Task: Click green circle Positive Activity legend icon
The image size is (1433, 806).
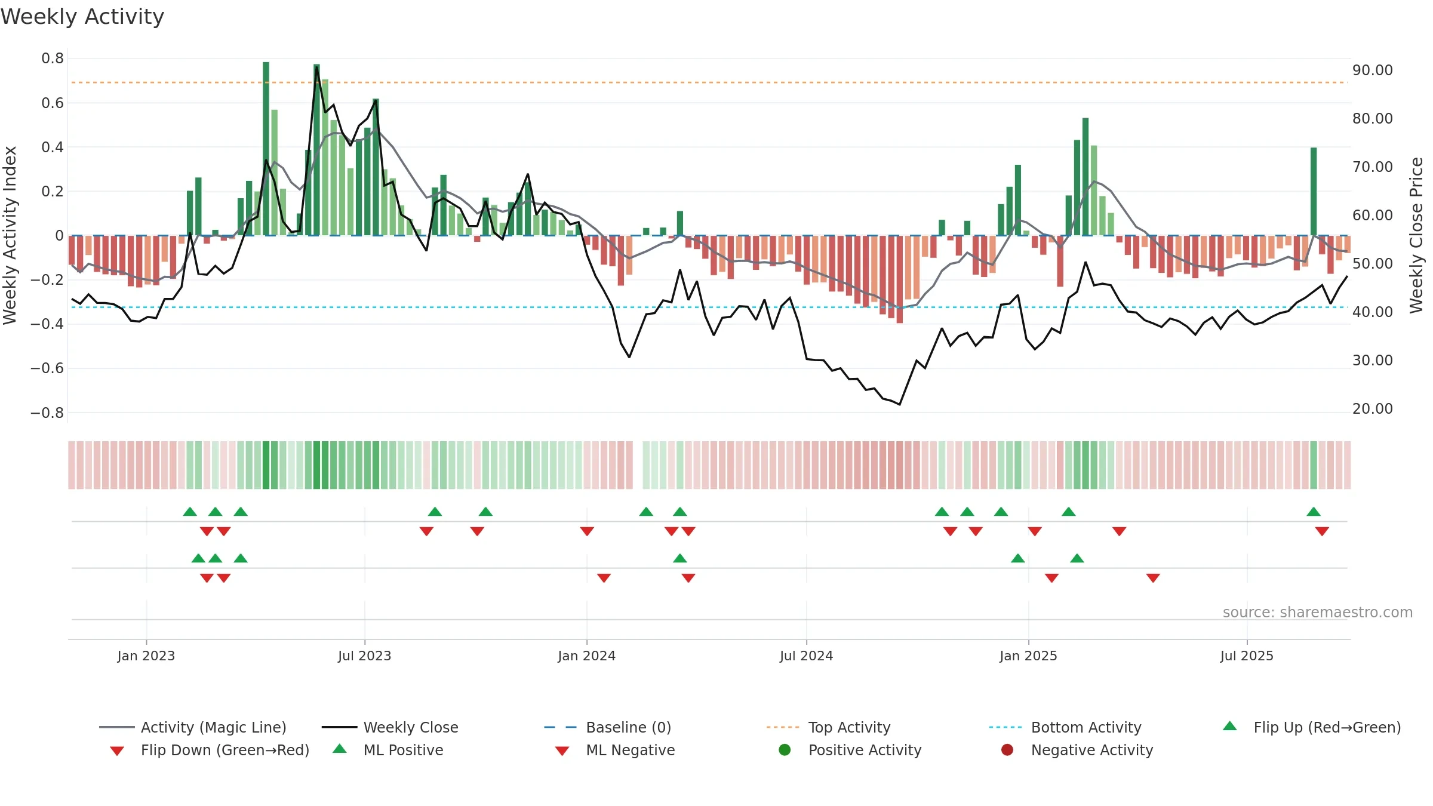Action: point(785,749)
